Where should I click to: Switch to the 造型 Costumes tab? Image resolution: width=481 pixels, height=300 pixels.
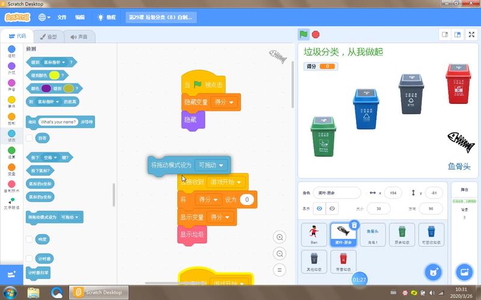[49, 37]
